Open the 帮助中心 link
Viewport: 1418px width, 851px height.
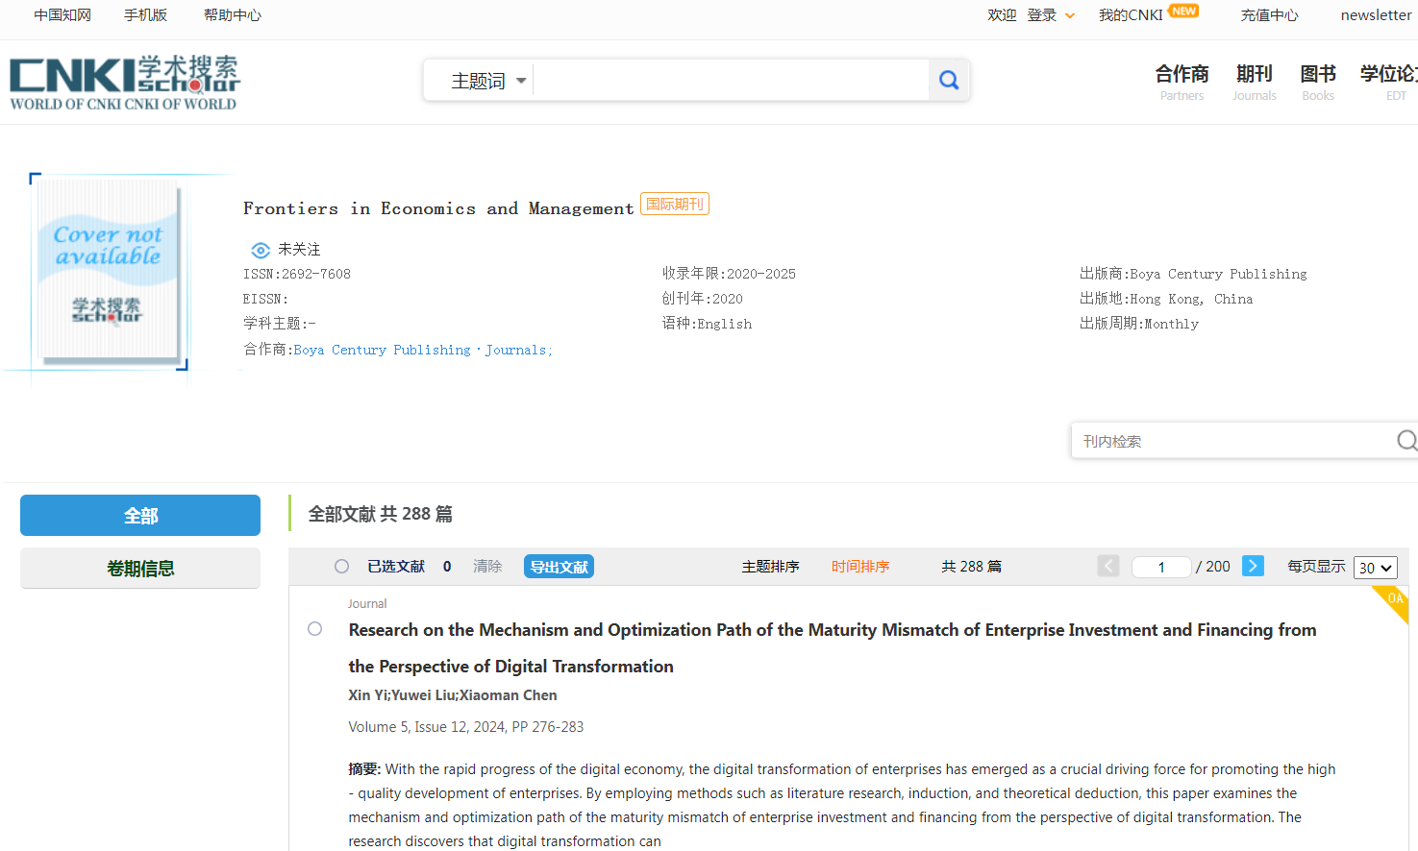coord(232,15)
